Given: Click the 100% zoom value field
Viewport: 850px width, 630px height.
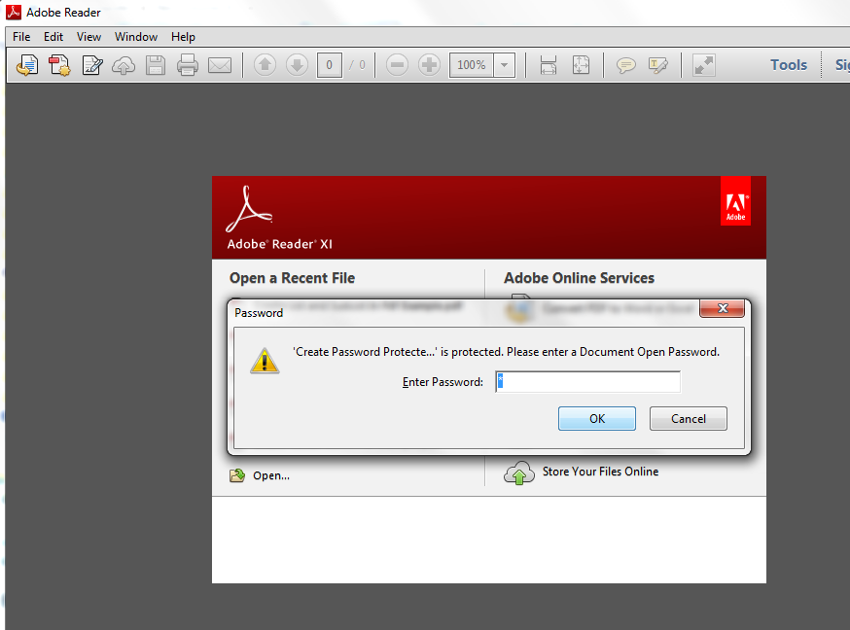Looking at the screenshot, I should (471, 65).
